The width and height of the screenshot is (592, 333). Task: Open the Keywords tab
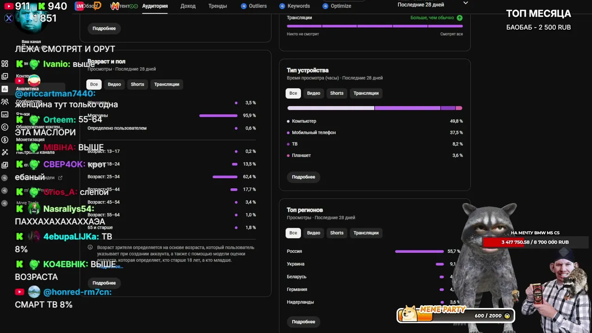pos(295,6)
